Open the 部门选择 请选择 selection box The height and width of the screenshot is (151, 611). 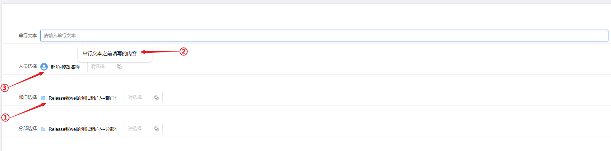143,98
